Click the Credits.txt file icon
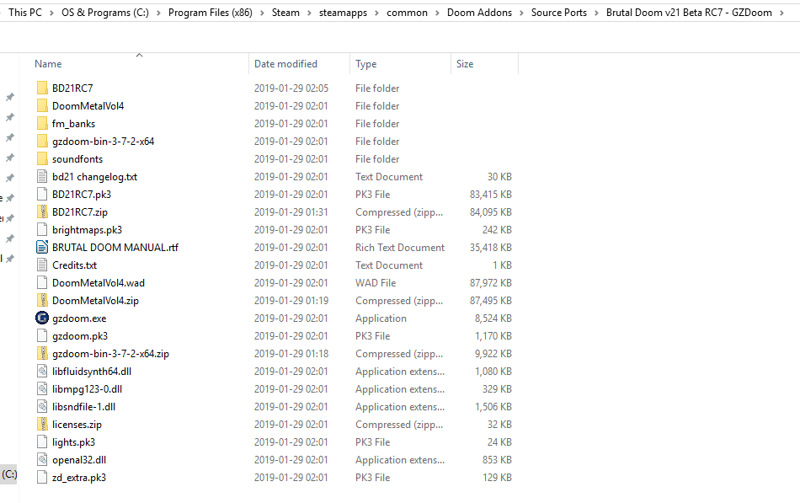 click(42, 265)
